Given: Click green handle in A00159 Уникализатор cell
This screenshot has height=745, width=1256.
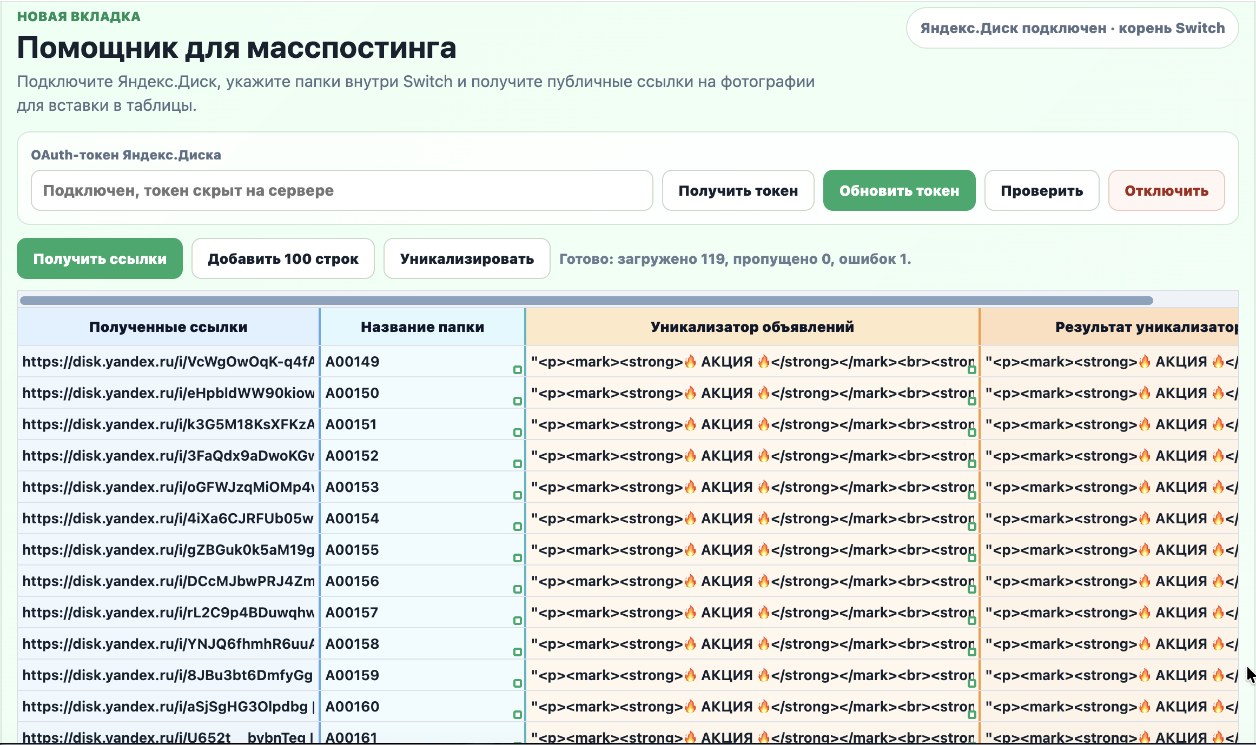Looking at the screenshot, I should coord(972,683).
